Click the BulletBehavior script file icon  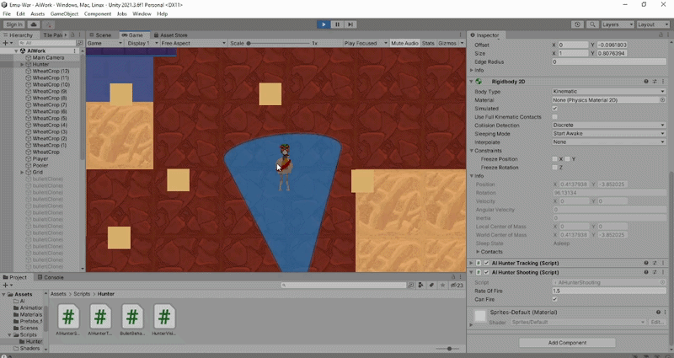pyautogui.click(x=132, y=317)
